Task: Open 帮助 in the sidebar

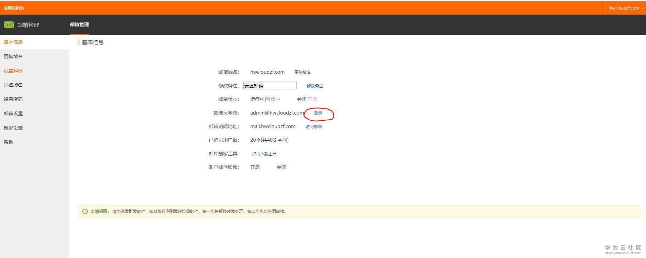Action: click(9, 142)
